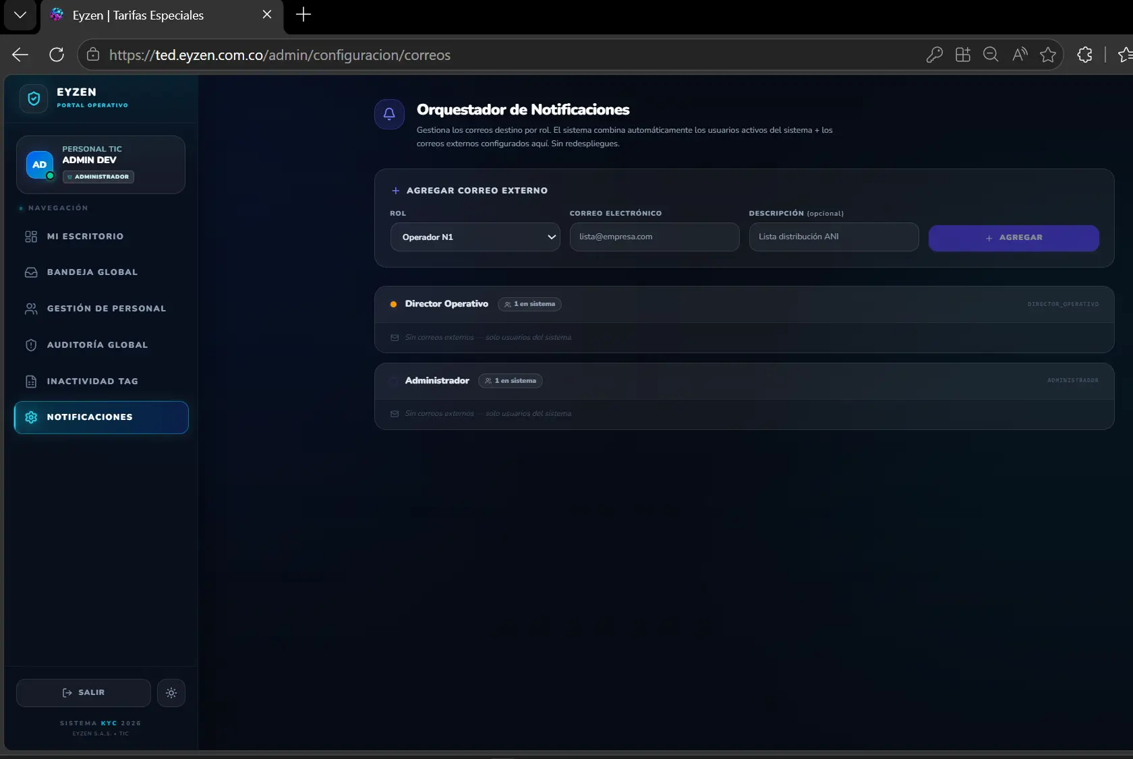Screen dimensions: 1133x759
Task: Reload the page with refresh icon
Action: pos(57,55)
